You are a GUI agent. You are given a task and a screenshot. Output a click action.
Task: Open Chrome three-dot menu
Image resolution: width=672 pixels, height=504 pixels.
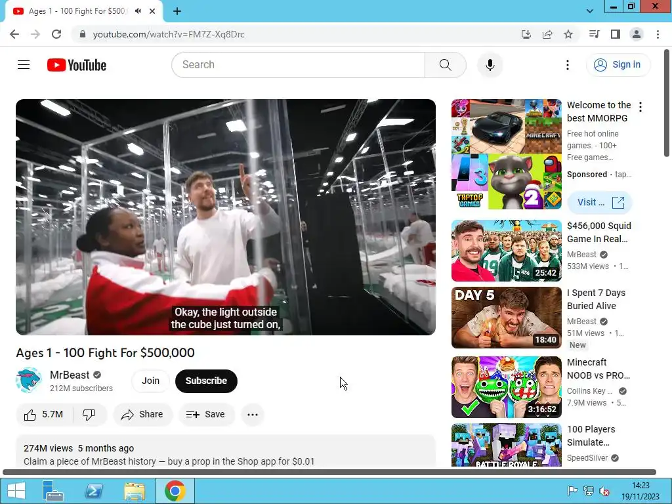[x=658, y=34]
